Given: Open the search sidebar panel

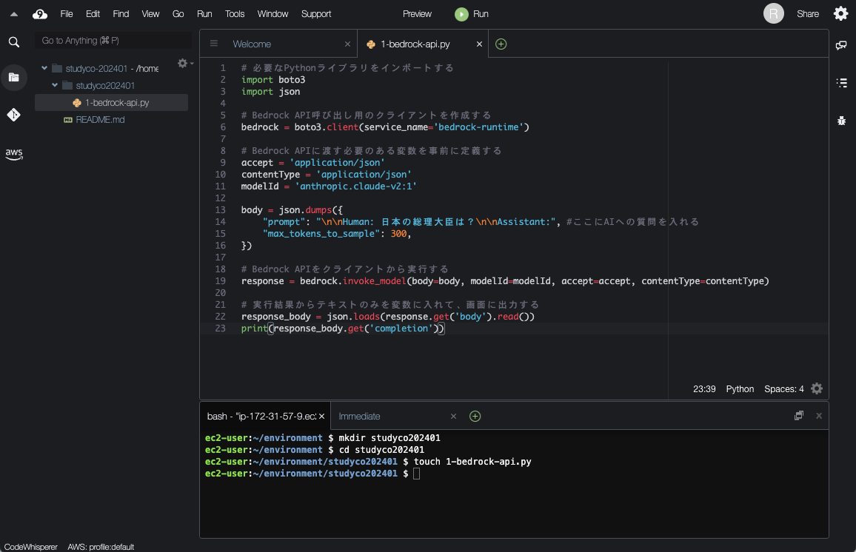Looking at the screenshot, I should pyautogui.click(x=14, y=42).
